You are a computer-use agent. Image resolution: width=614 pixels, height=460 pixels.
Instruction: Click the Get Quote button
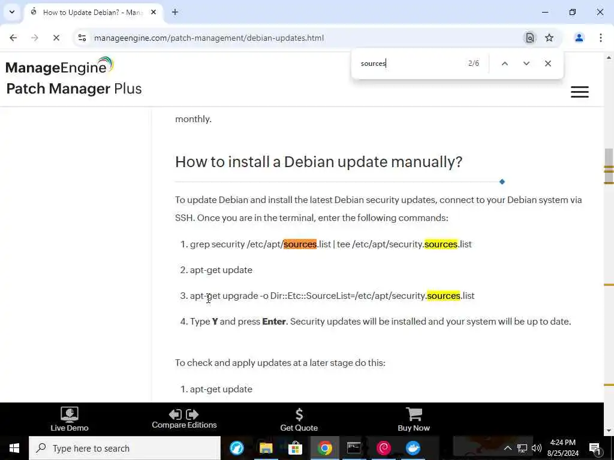pos(299,420)
